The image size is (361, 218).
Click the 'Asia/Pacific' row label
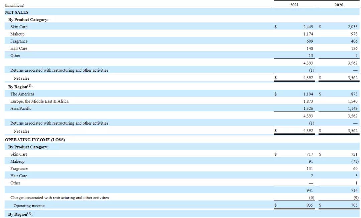coord(21,108)
